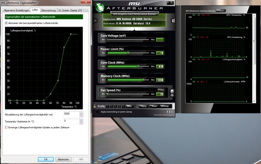
Task: Open the information i button in Afterburner
Action: point(173,20)
